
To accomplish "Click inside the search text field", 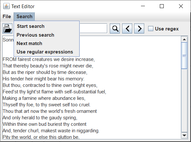I will (94, 29).
